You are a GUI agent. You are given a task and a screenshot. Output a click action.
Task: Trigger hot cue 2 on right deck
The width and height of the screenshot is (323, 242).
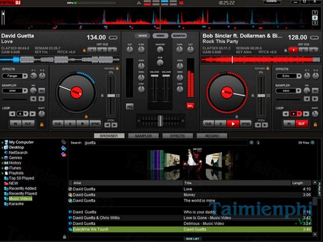(304, 50)
